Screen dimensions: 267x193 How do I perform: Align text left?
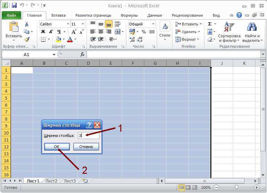tap(93, 32)
